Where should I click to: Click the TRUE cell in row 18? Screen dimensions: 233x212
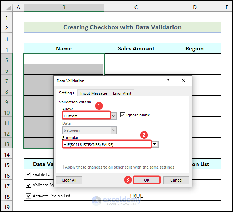point(136,196)
